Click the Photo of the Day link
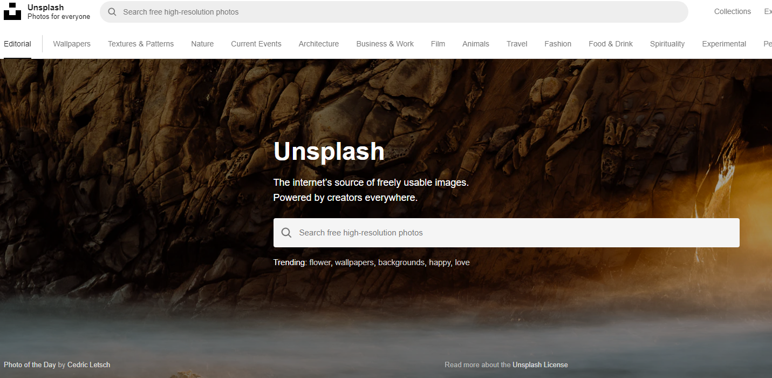This screenshot has width=772, height=378. pos(30,365)
